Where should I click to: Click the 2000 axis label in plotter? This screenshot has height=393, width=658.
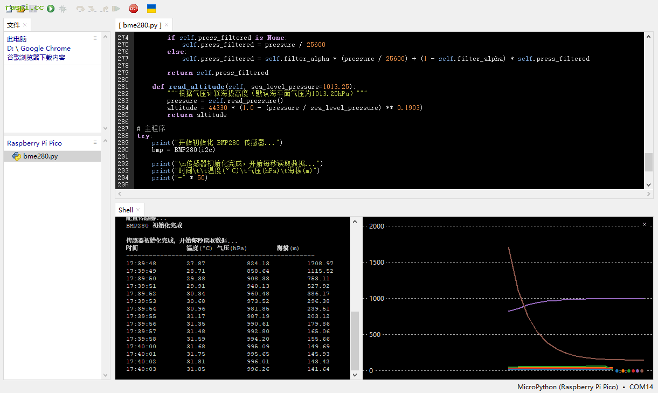(x=376, y=226)
